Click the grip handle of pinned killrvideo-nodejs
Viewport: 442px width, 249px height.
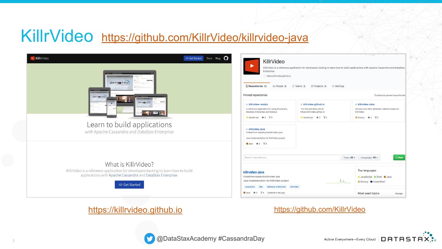tap(247, 105)
